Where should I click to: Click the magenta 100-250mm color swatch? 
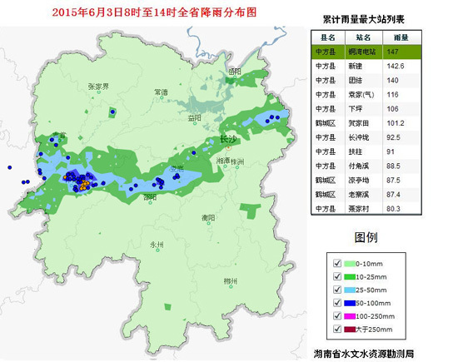pyautogui.click(x=350, y=316)
